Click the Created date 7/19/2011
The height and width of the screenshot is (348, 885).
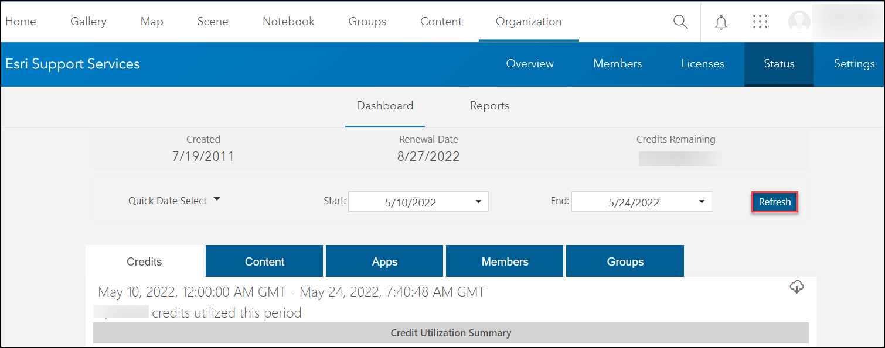[203, 156]
